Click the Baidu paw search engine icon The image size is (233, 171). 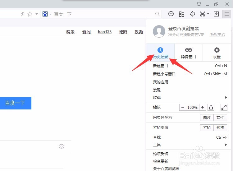(45, 14)
